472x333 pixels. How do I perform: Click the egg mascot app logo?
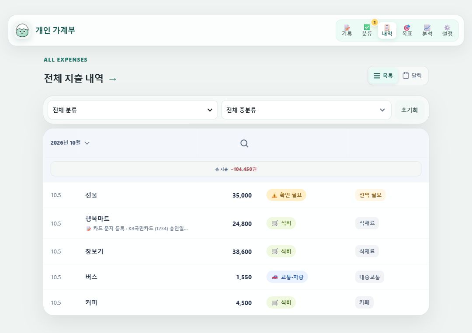click(22, 31)
